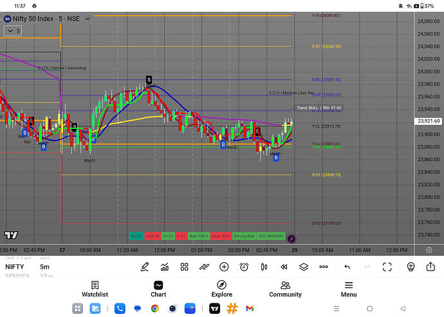Undo last action with back arrow
The width and height of the screenshot is (444, 317).
pyautogui.click(x=347, y=267)
